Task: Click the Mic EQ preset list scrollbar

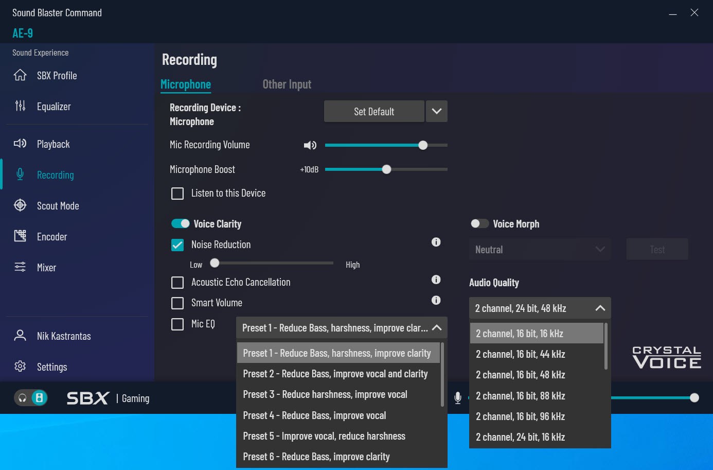Action: point(442,375)
